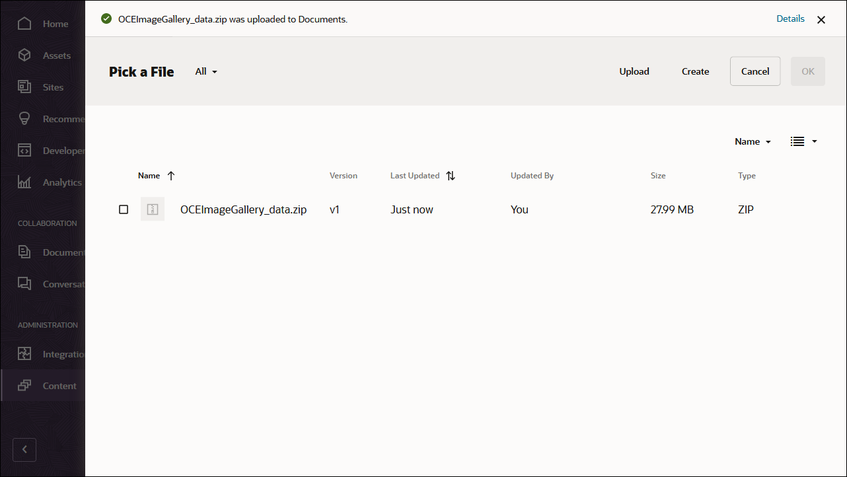The height and width of the screenshot is (477, 847).
Task: Open the Sites section
Action: pos(24,87)
